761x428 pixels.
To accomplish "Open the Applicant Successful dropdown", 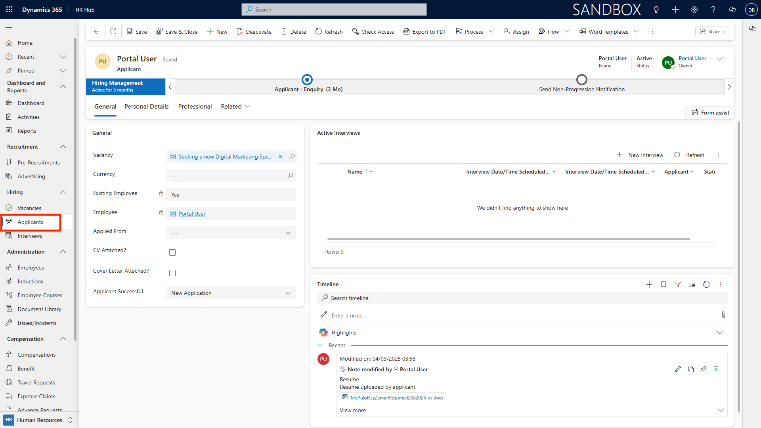I will point(231,293).
